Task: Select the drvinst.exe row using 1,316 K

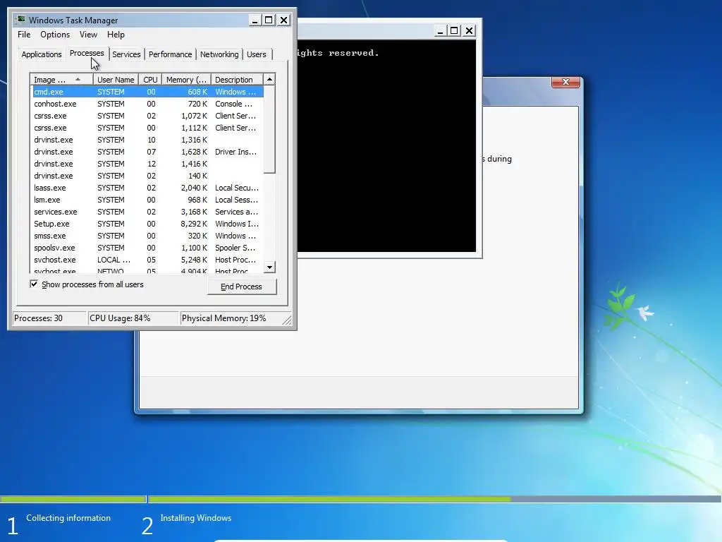Action: 148,140
